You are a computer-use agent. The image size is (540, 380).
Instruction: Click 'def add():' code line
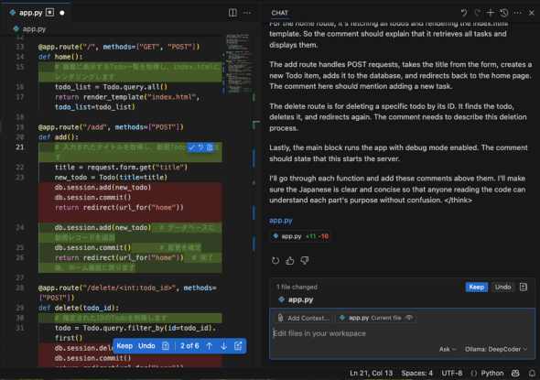[59, 137]
